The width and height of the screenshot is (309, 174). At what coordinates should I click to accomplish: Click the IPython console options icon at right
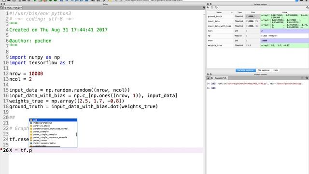(307, 78)
